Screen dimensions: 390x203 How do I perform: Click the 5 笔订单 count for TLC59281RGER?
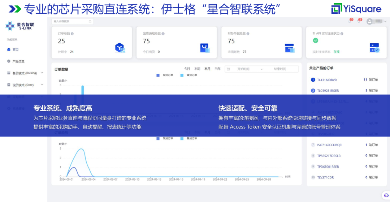[x=372, y=91]
